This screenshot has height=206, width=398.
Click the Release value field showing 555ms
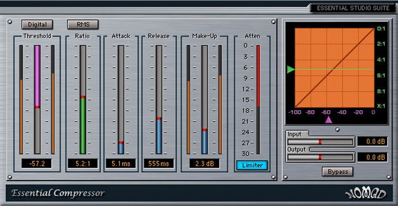tap(158, 164)
